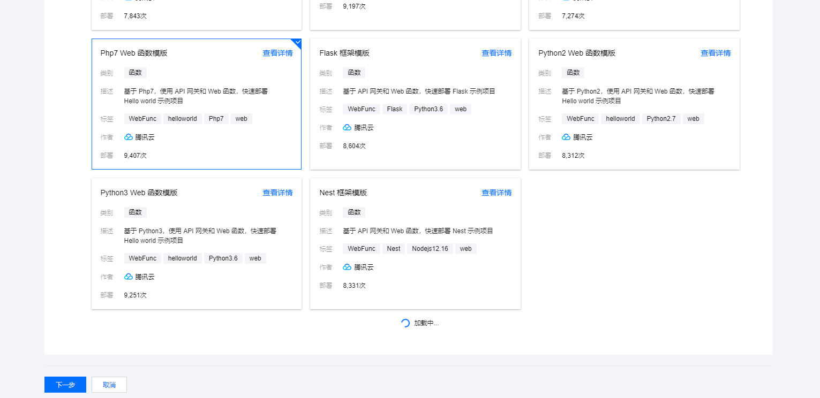
Task: View 查看详情 of Python3 Web template
Action: pos(277,193)
